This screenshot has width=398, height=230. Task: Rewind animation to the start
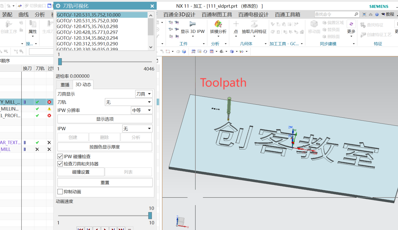pos(80,229)
